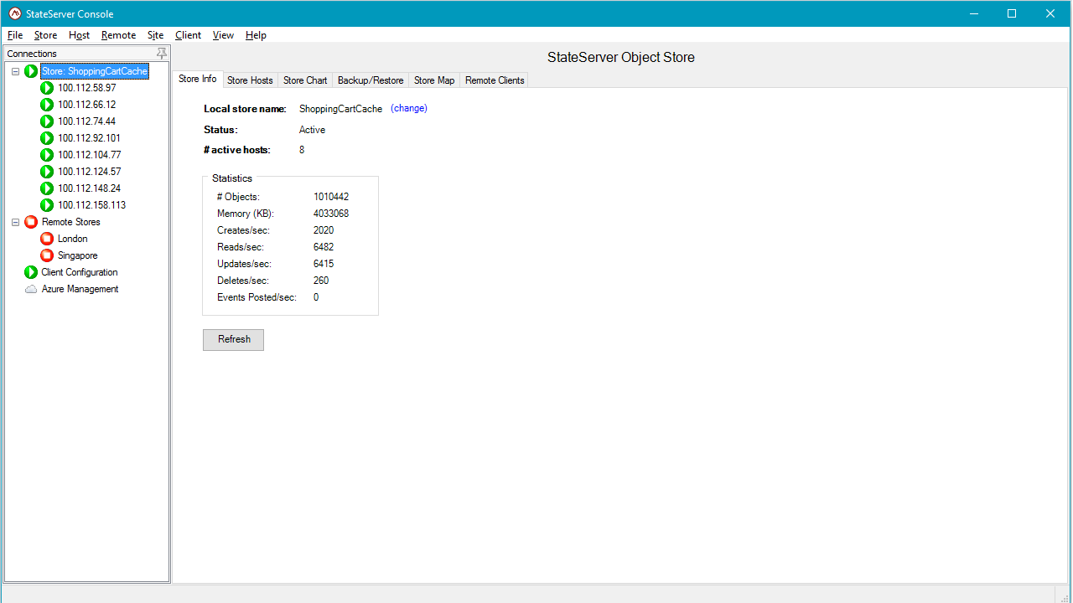Switch to the Store Info tab
Image resolution: width=1073 pixels, height=603 pixels.
point(198,79)
